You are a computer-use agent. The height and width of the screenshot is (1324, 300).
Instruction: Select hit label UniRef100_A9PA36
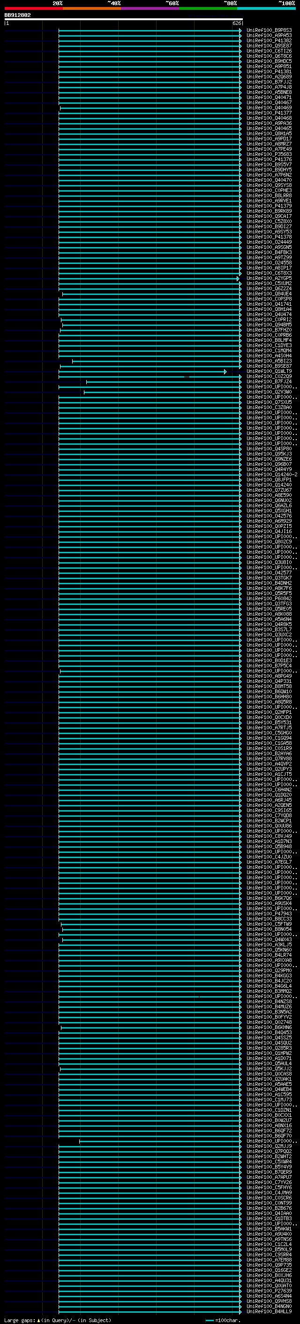269,124
